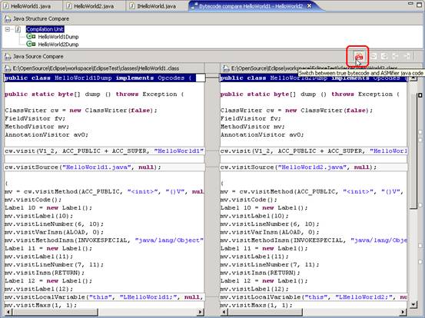
Task: Switch to the HelloWorld2.java tab
Action: (94, 6)
